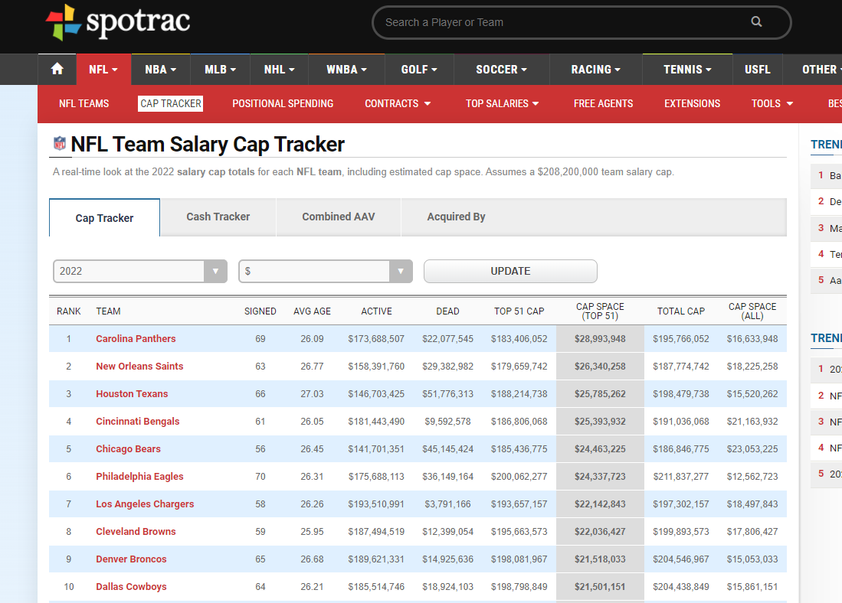The image size is (842, 603).
Task: Open Houston Texans team link
Action: point(132,394)
